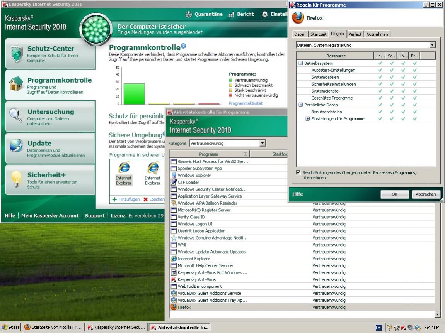Click the Support link in main window

click(x=94, y=215)
